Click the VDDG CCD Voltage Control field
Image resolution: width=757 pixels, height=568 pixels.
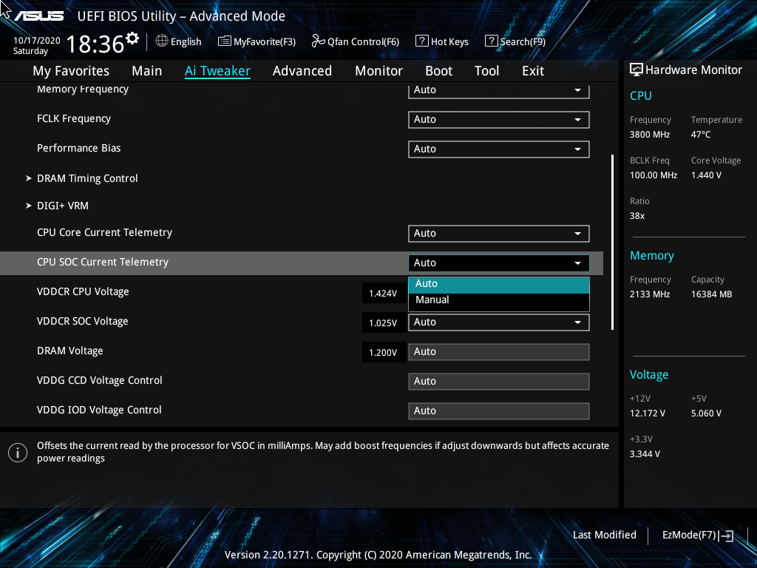click(x=499, y=382)
